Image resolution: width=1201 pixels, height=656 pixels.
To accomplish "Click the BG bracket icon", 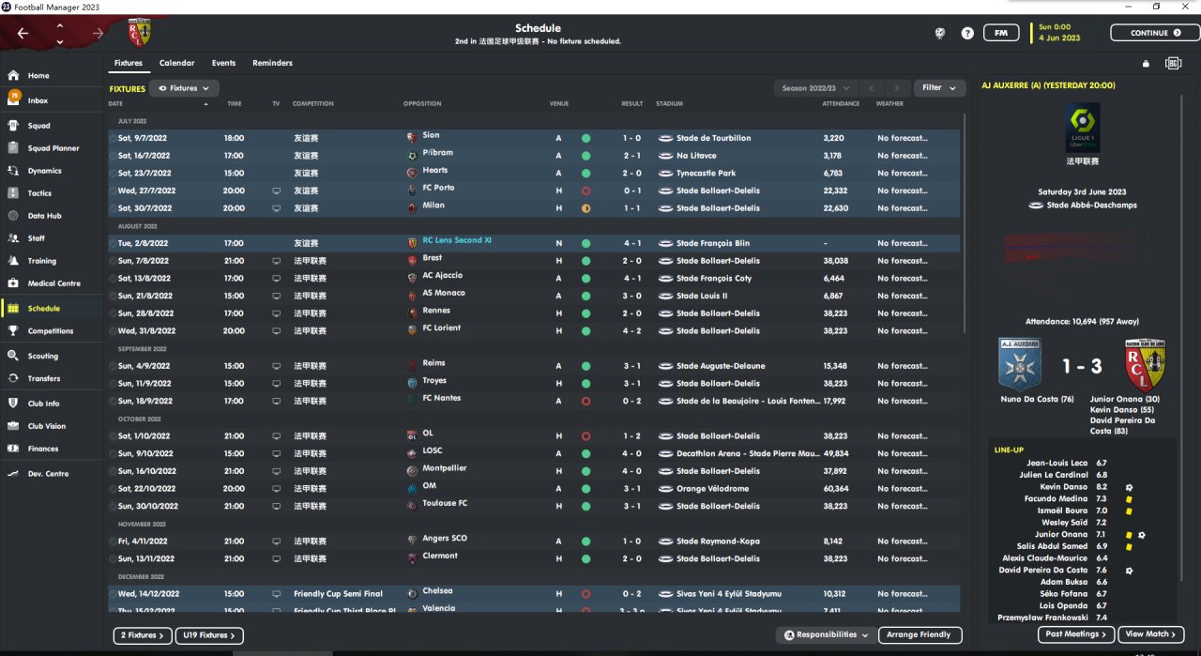I will pyautogui.click(x=1173, y=64).
